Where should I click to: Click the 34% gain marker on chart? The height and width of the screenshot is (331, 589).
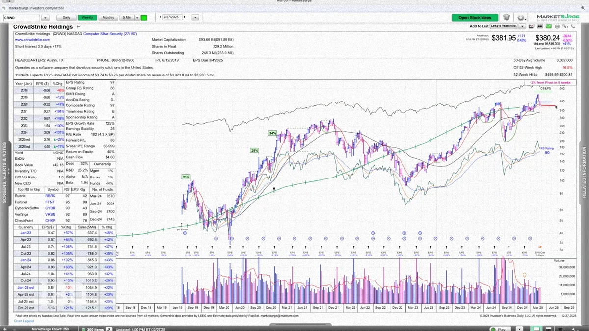[x=272, y=133]
